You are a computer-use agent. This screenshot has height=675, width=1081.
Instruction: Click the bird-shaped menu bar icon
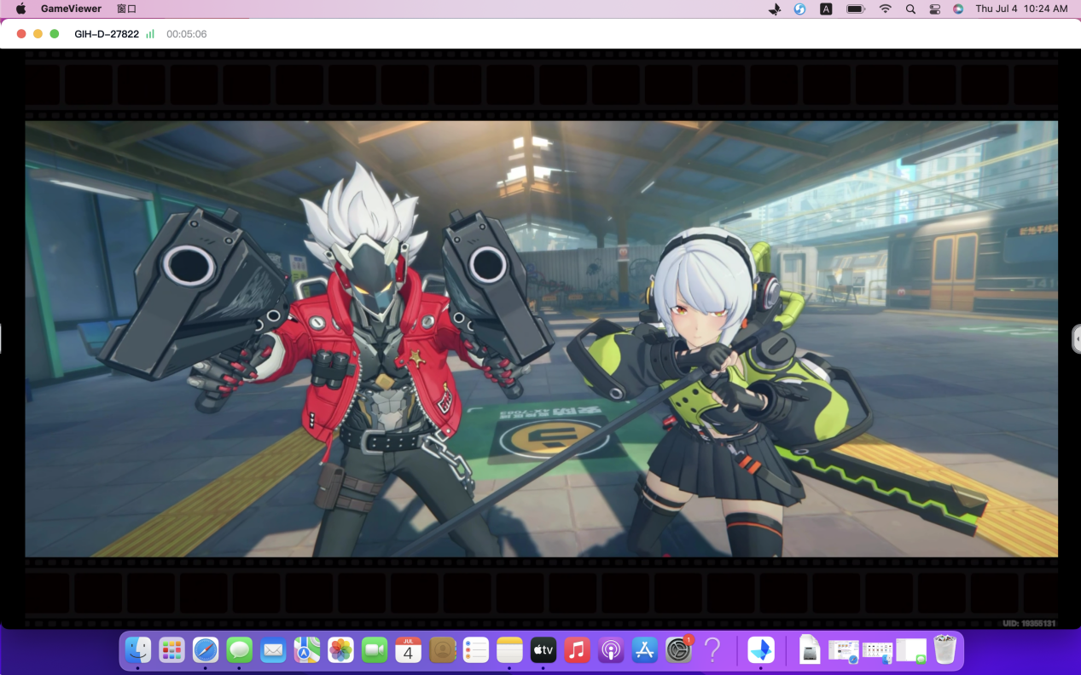click(x=775, y=9)
